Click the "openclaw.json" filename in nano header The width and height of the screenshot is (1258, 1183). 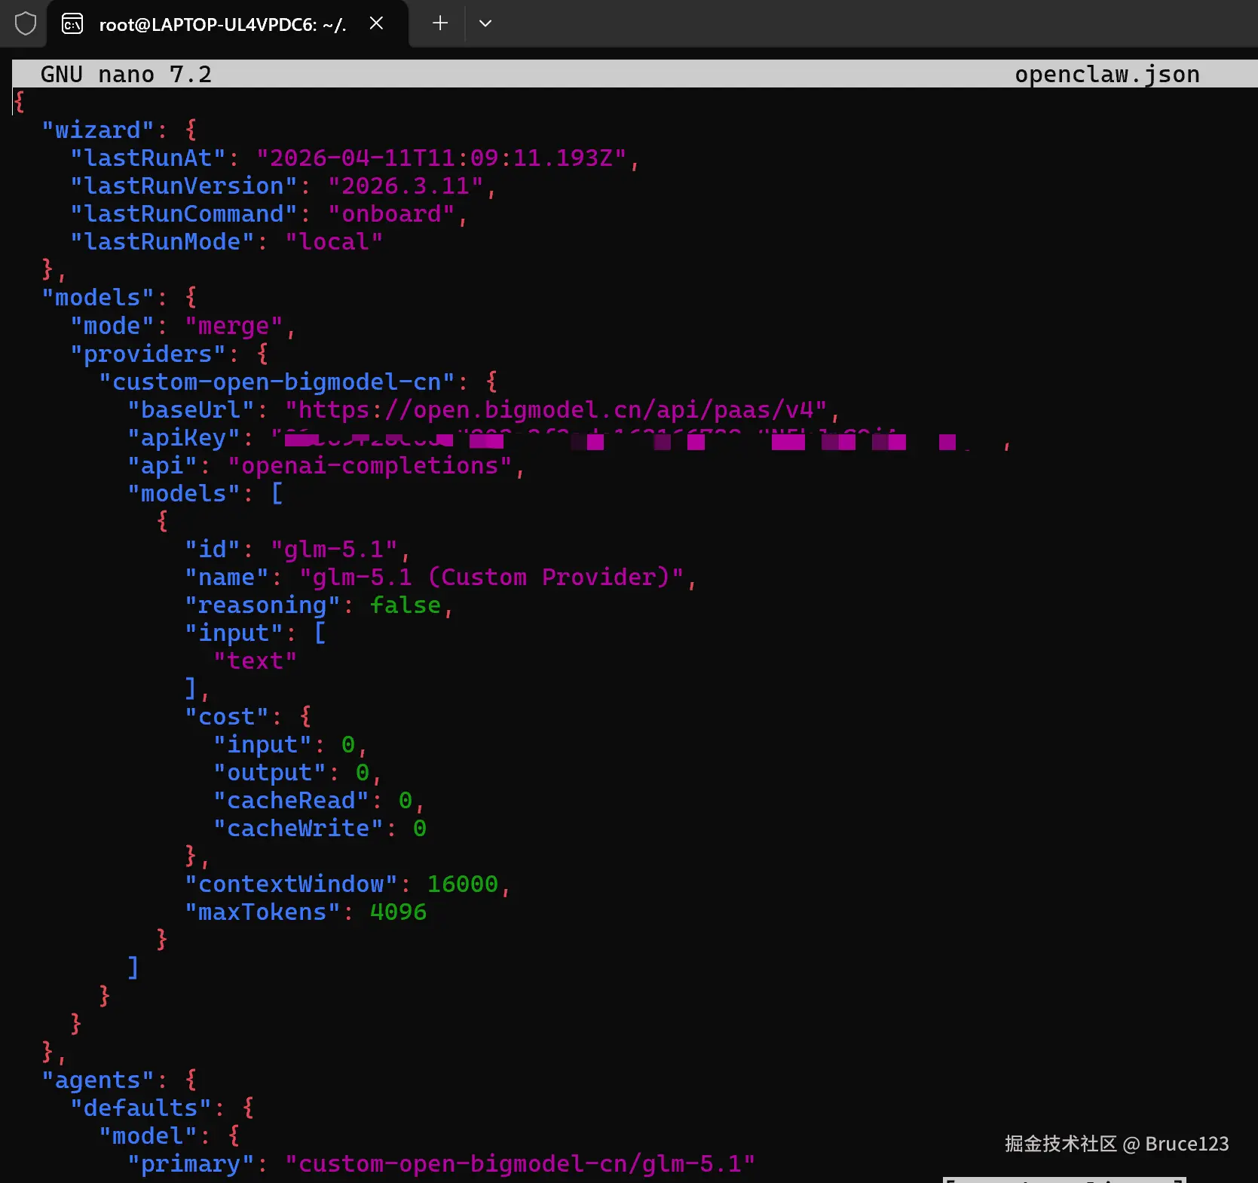click(x=1106, y=74)
